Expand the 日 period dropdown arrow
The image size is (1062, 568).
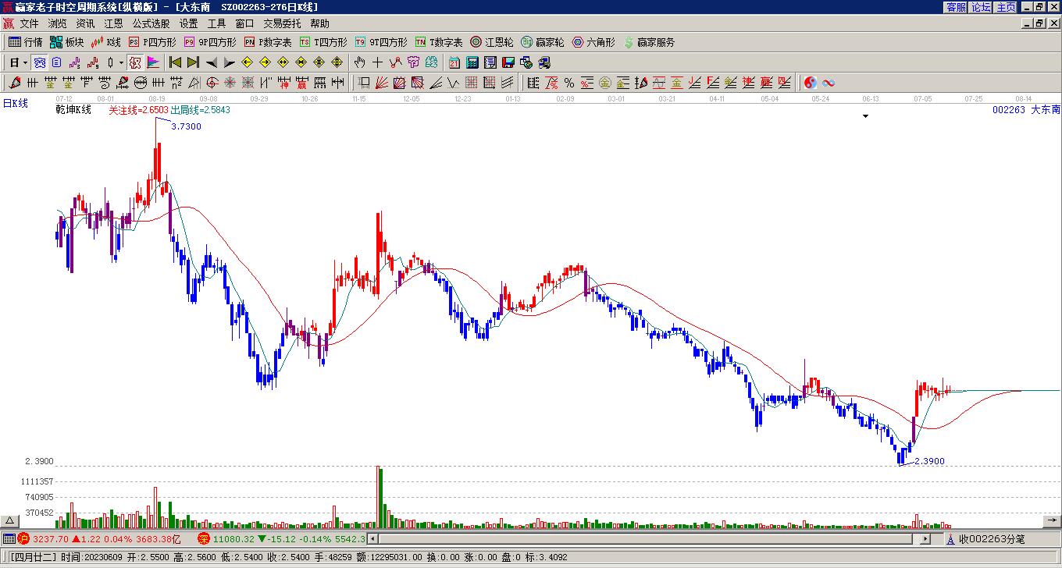point(26,62)
